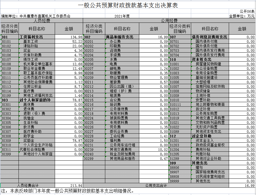Select the '编制单位：中共鹰潭市直属机关工作委员会' cell
256x195 pixels.
pos(36,16)
